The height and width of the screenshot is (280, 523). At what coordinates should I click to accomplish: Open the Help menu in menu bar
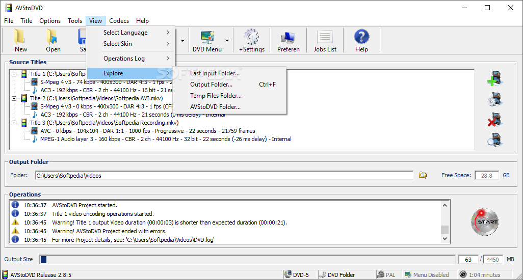pyautogui.click(x=142, y=21)
